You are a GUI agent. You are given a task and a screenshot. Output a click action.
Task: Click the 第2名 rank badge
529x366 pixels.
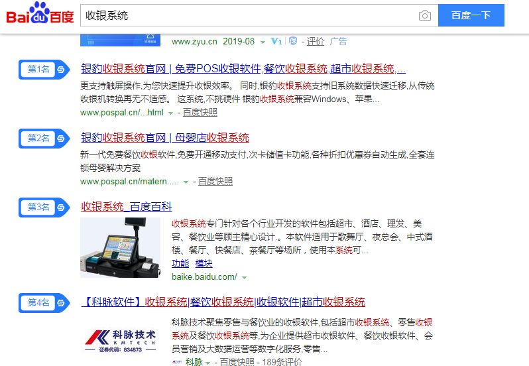[44, 139]
